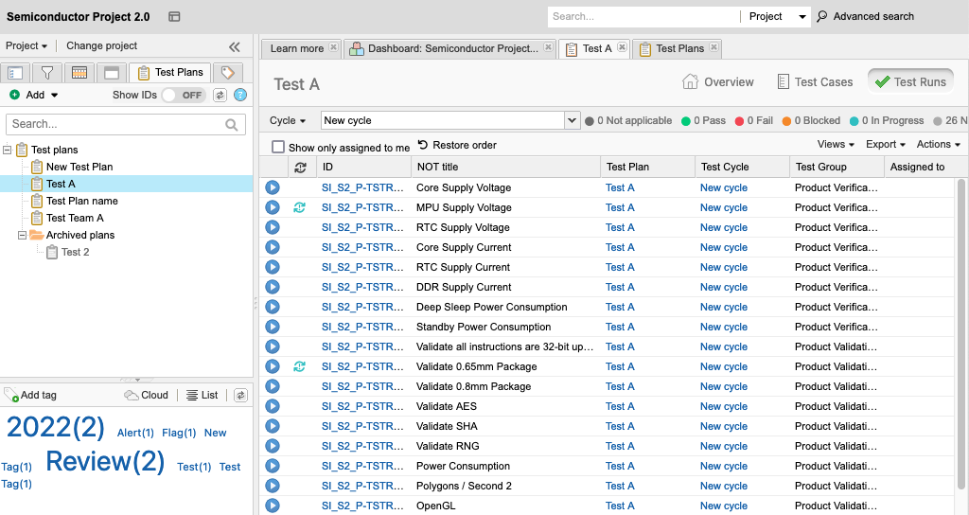
Task: Click Restore order
Action: pyautogui.click(x=457, y=145)
